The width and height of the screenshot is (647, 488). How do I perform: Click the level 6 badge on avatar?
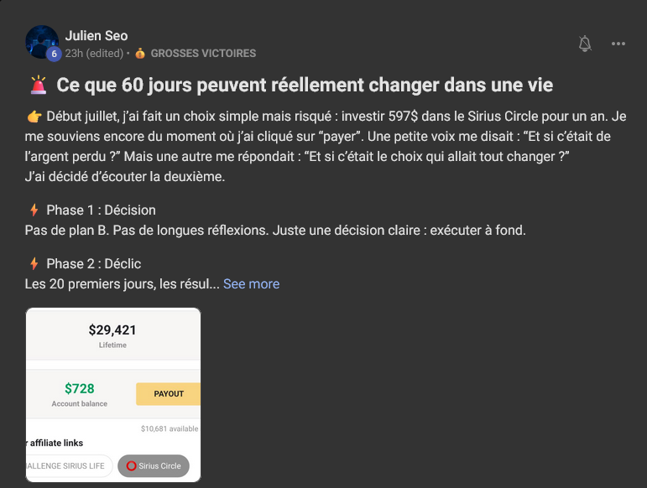53,54
